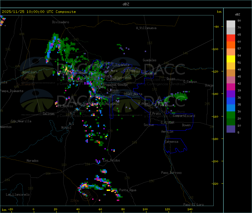Select the "V_Atuel" place label
Image resolution: width=252 pixels, height=213 pixels.
144,104
